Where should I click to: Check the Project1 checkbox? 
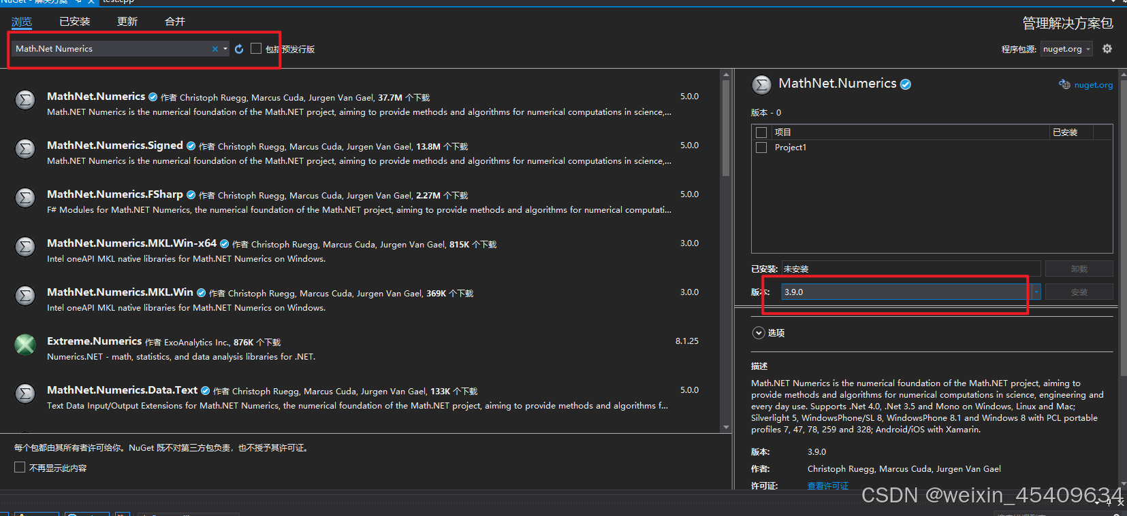point(761,148)
